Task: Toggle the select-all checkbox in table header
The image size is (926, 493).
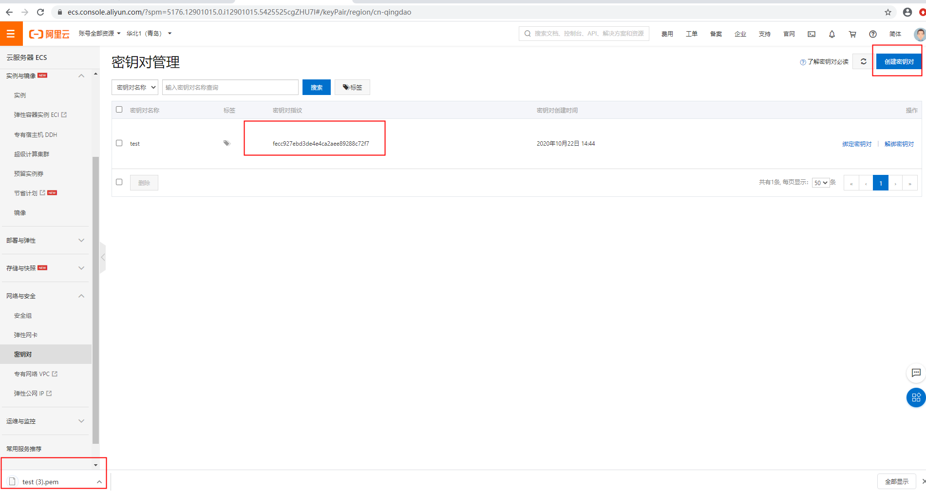Action: [x=119, y=110]
